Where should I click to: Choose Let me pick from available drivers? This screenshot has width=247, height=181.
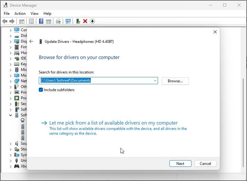tap(114, 123)
